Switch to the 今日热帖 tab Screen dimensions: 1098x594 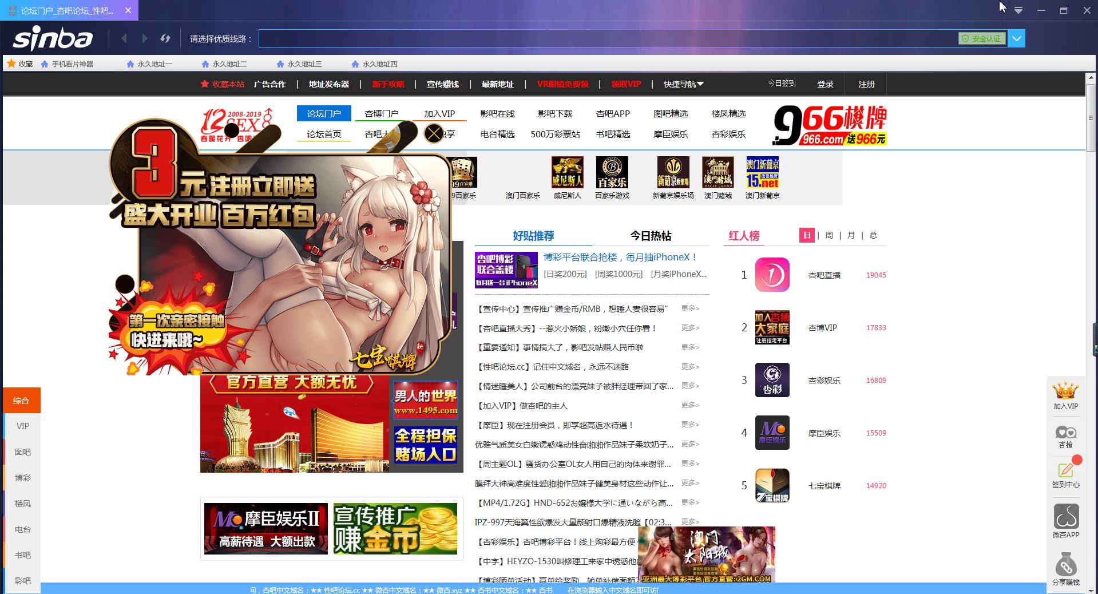(x=651, y=236)
